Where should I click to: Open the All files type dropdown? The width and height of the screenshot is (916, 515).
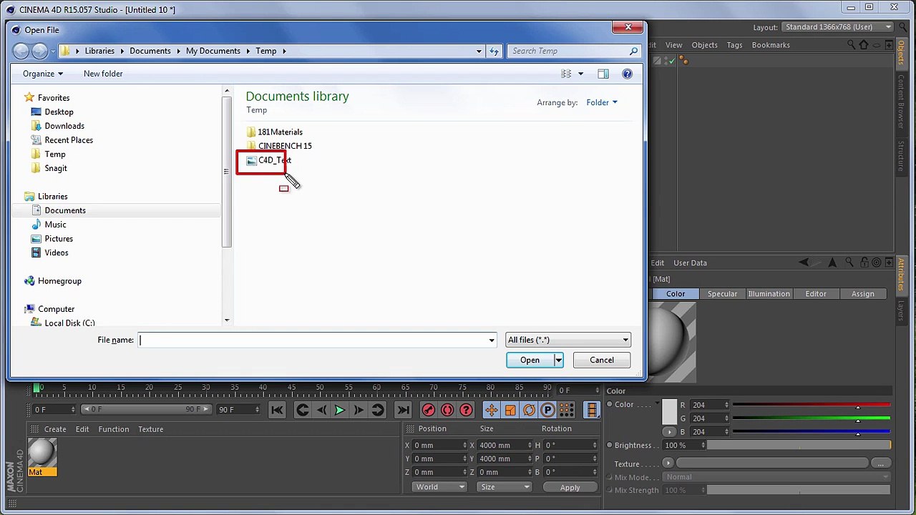[x=568, y=340]
